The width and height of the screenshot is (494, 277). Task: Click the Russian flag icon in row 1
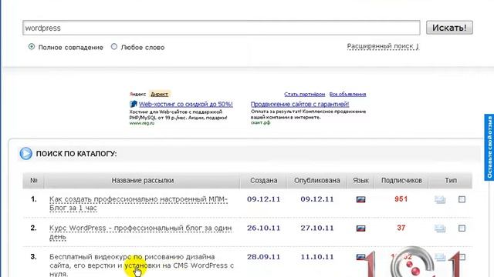coord(360,199)
